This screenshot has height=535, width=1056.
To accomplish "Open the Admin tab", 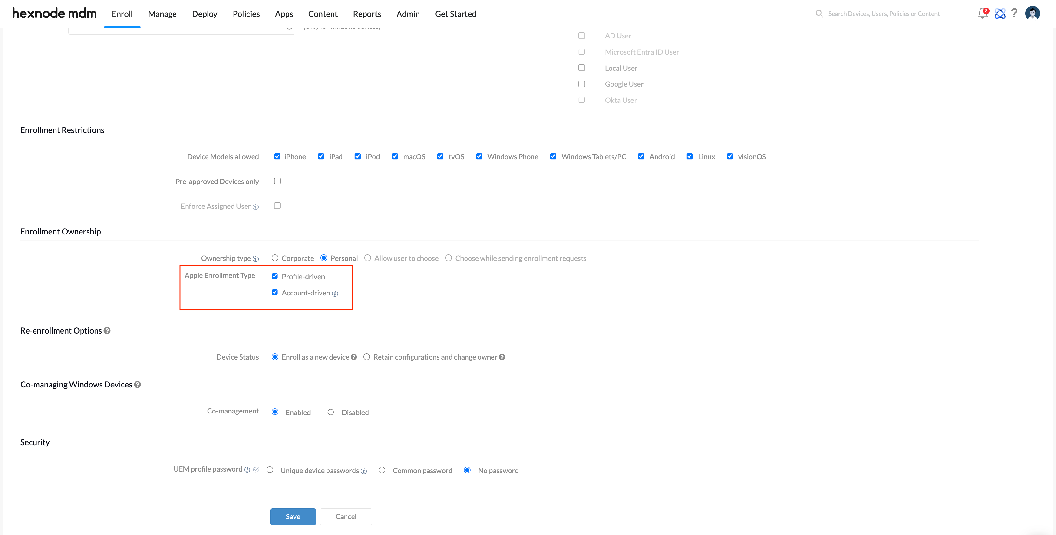I will [408, 14].
